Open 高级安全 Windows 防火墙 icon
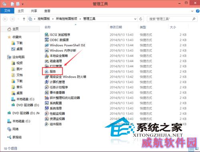 coord(46,77)
